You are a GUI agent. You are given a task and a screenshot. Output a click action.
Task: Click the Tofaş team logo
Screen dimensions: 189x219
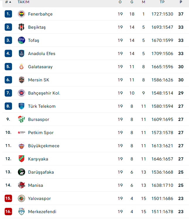[21, 40]
